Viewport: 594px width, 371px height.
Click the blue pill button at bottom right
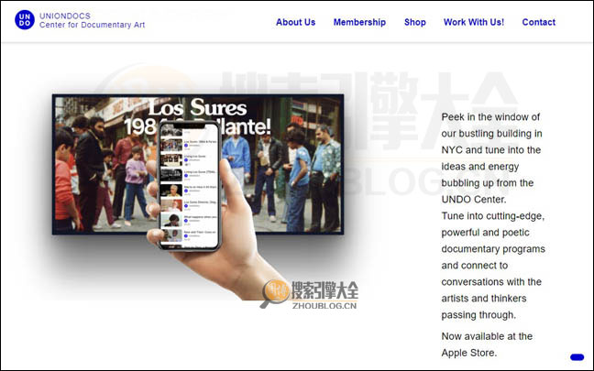[577, 357]
